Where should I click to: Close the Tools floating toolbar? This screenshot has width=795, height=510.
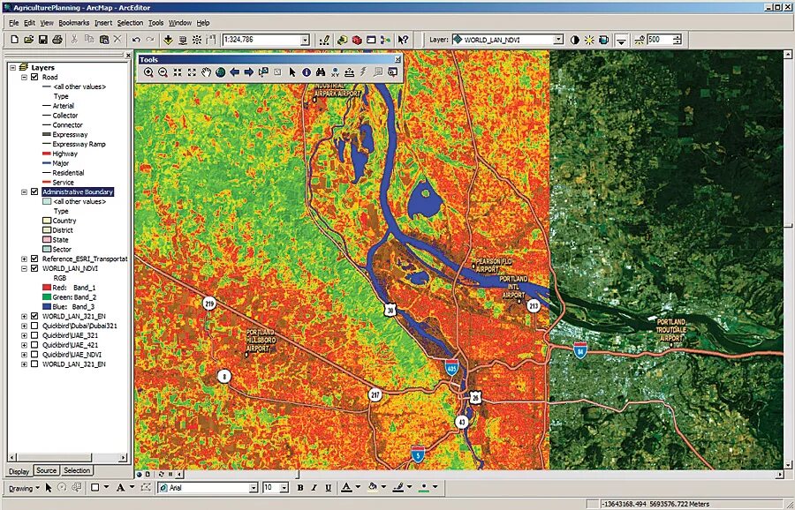(x=397, y=60)
